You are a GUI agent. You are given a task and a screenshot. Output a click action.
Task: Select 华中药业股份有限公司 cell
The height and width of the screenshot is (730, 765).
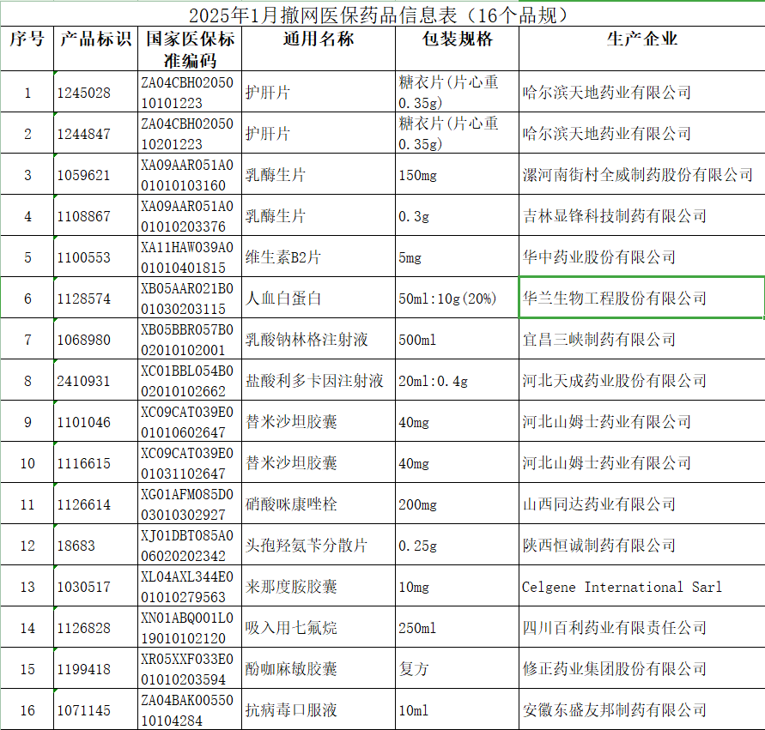point(642,256)
